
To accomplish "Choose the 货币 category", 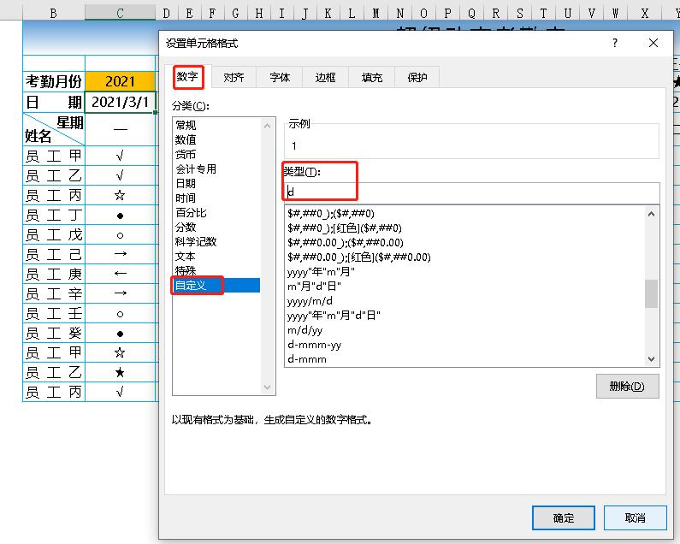I will (216, 155).
